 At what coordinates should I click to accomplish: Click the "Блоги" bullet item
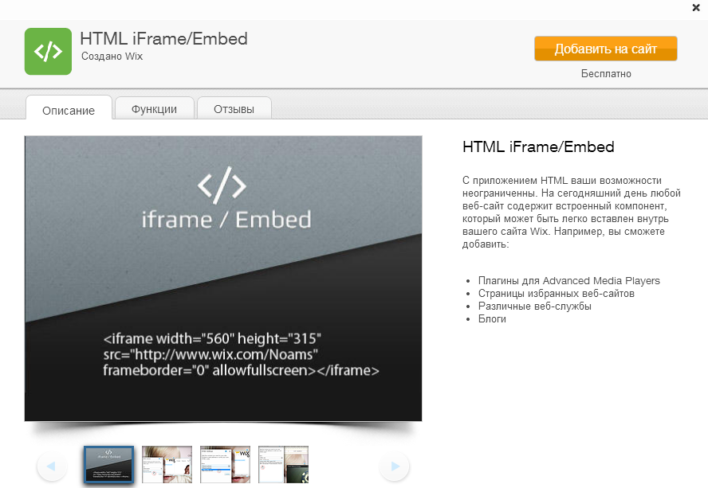492,319
